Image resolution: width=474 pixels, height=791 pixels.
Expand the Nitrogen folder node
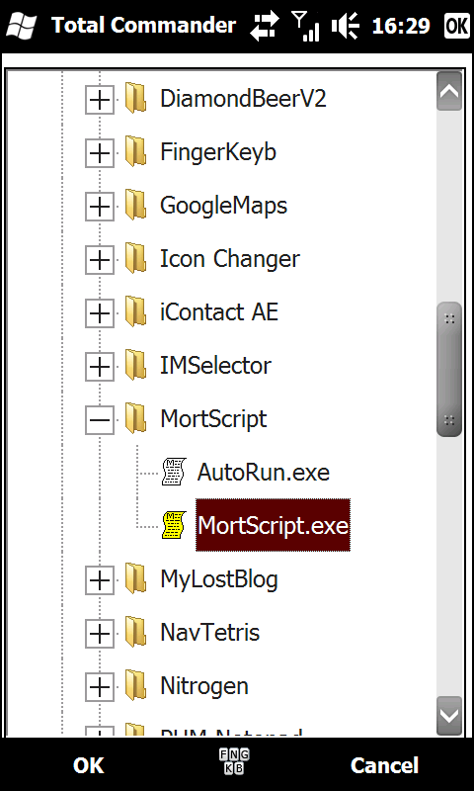tap(99, 686)
